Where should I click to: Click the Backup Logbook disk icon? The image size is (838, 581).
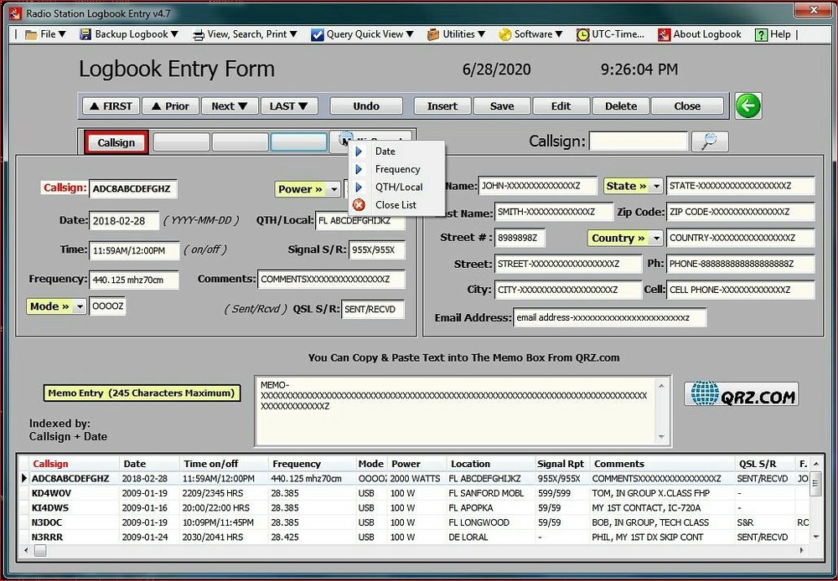coord(84,34)
